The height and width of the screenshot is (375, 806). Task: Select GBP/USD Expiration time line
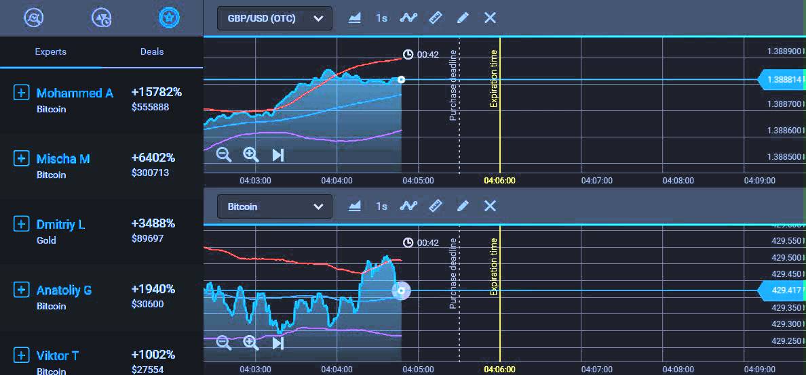499,105
